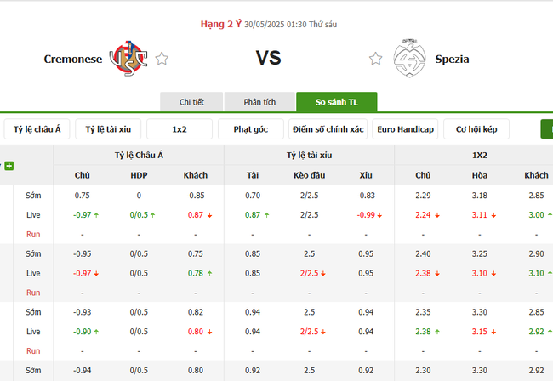Favorite Cremonese with the star icon

(162, 59)
